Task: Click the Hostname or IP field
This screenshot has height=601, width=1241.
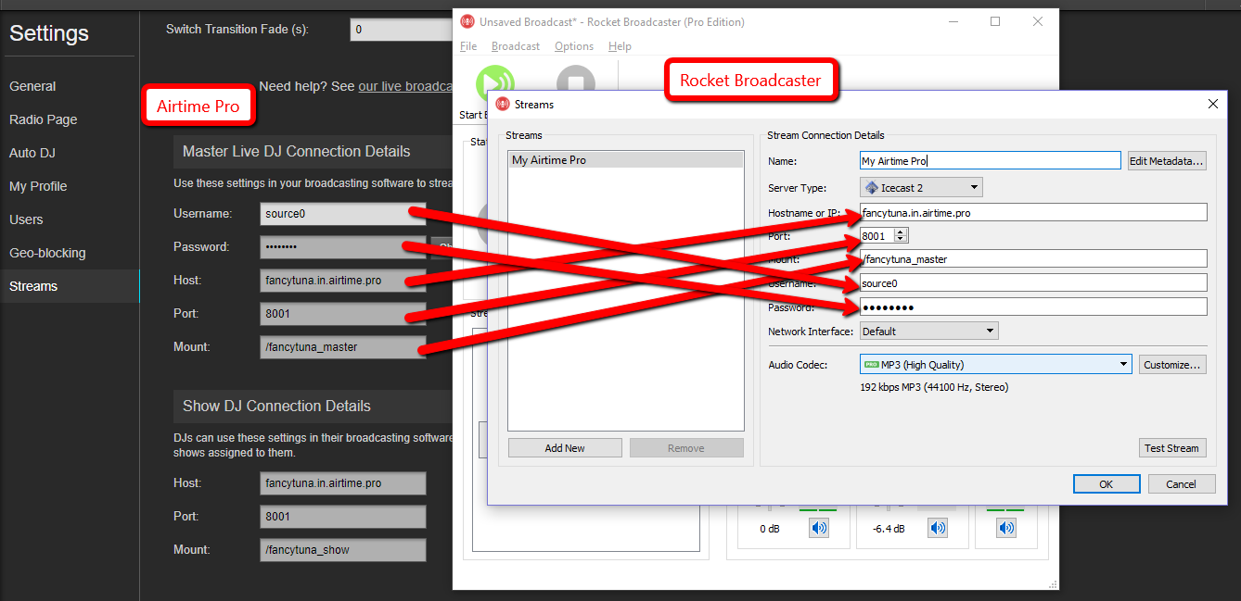Action: (1033, 212)
